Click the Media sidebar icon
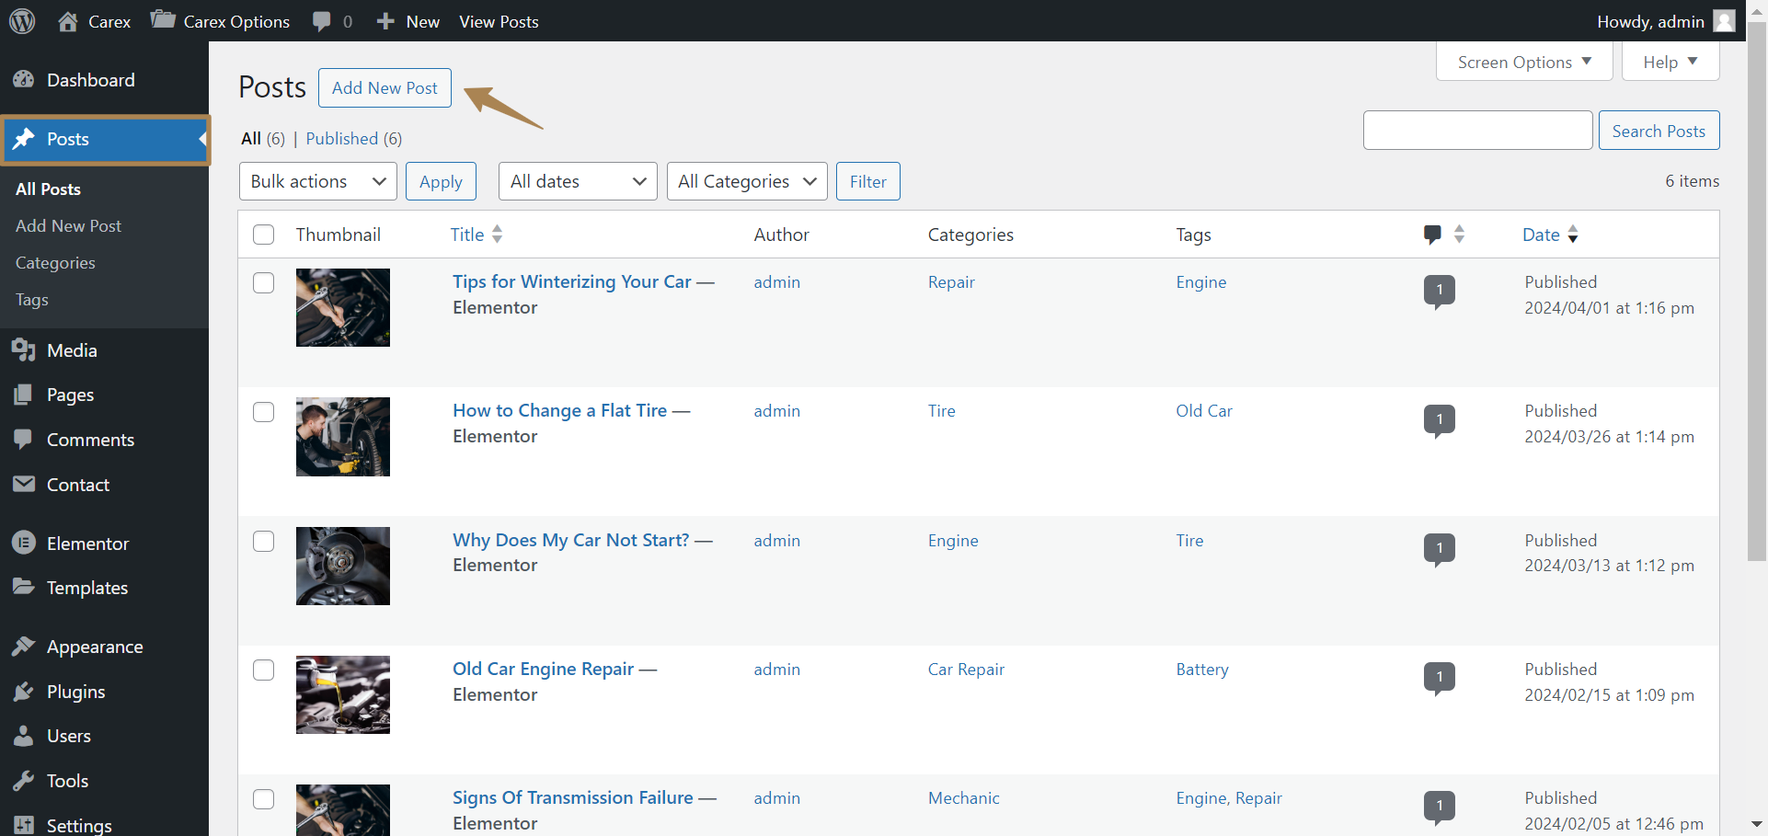This screenshot has height=836, width=1768. coord(24,350)
